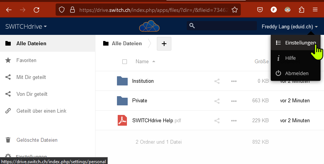Collapse the Freddy Lang (eduid.ch) user menu

point(290,27)
